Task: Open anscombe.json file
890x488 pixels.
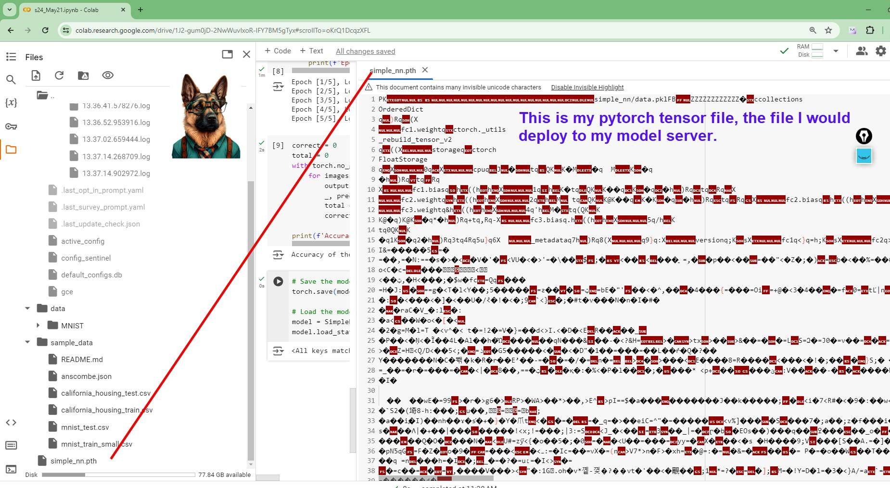Action: (x=86, y=376)
